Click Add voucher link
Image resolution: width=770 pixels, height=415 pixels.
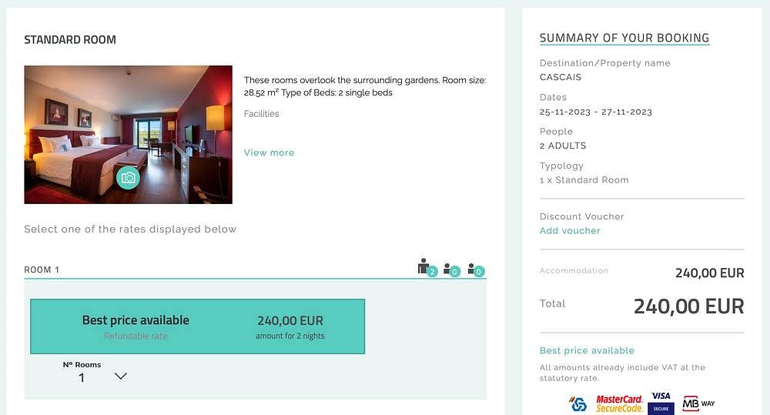(x=570, y=231)
